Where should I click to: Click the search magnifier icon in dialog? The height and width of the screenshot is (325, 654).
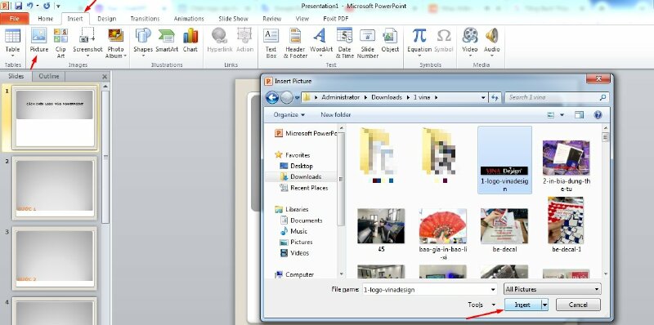[602, 97]
